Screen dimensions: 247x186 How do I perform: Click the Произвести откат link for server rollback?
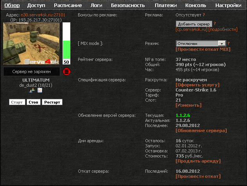pyautogui.click(x=198, y=176)
